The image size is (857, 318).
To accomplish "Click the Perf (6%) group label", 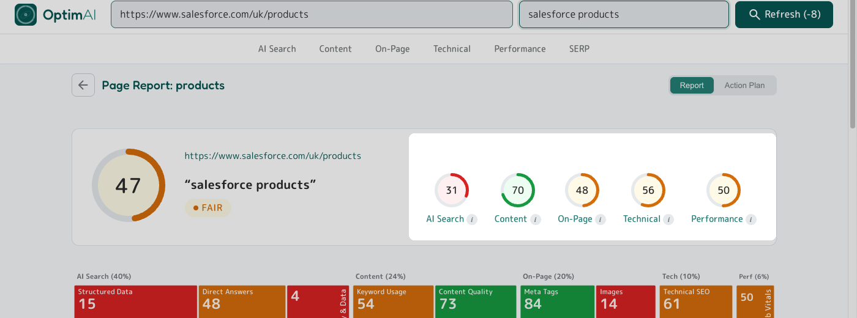I will pyautogui.click(x=754, y=276).
